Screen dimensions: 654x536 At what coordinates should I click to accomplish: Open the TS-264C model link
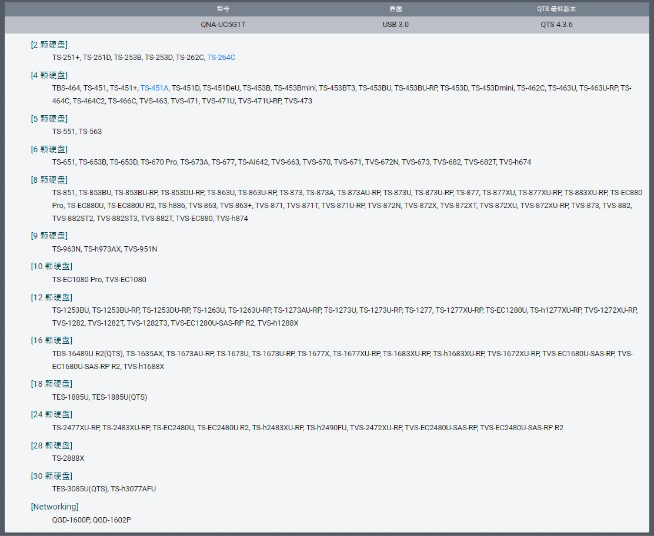click(221, 58)
